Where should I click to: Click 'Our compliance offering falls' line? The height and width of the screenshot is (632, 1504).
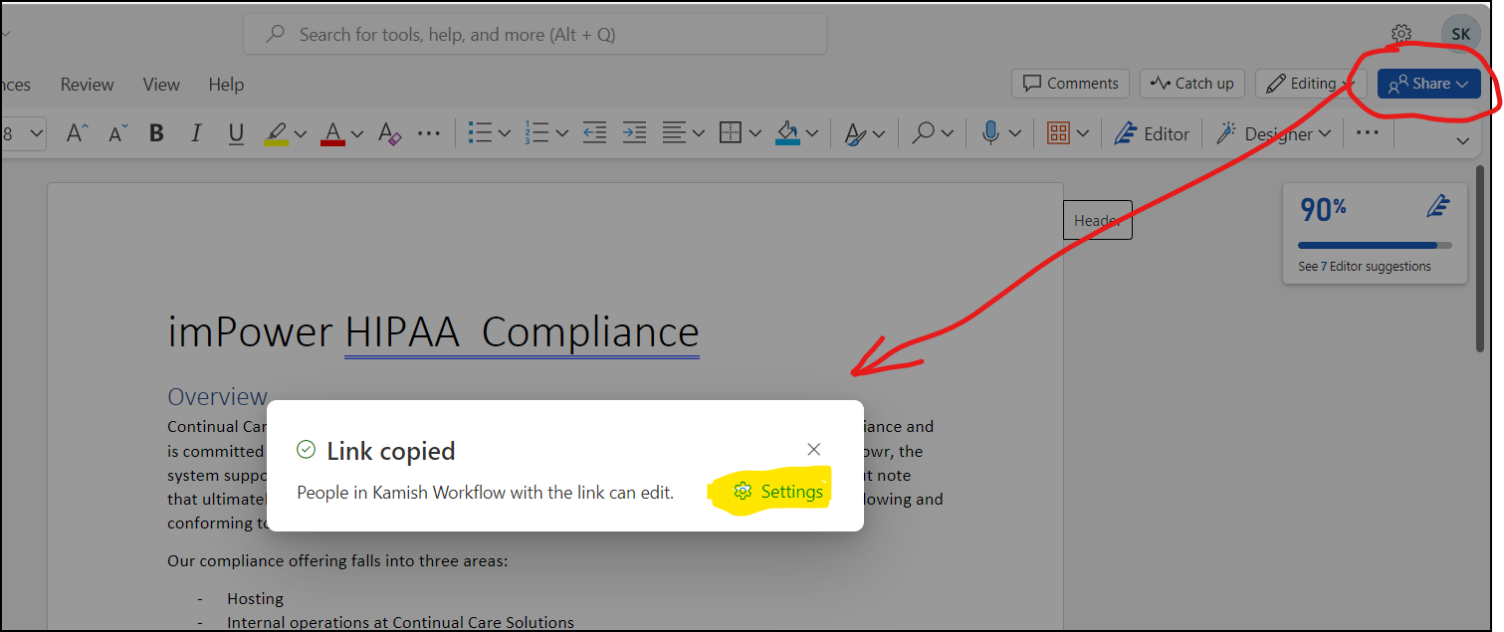click(x=337, y=561)
